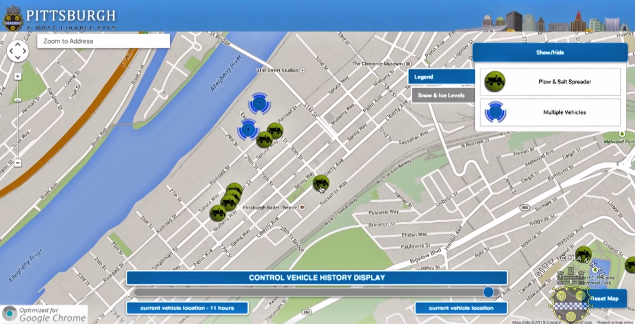This screenshot has width=635, height=324.
Task: Click the Multiple Vehicles legend entry
Action: pyautogui.click(x=550, y=112)
